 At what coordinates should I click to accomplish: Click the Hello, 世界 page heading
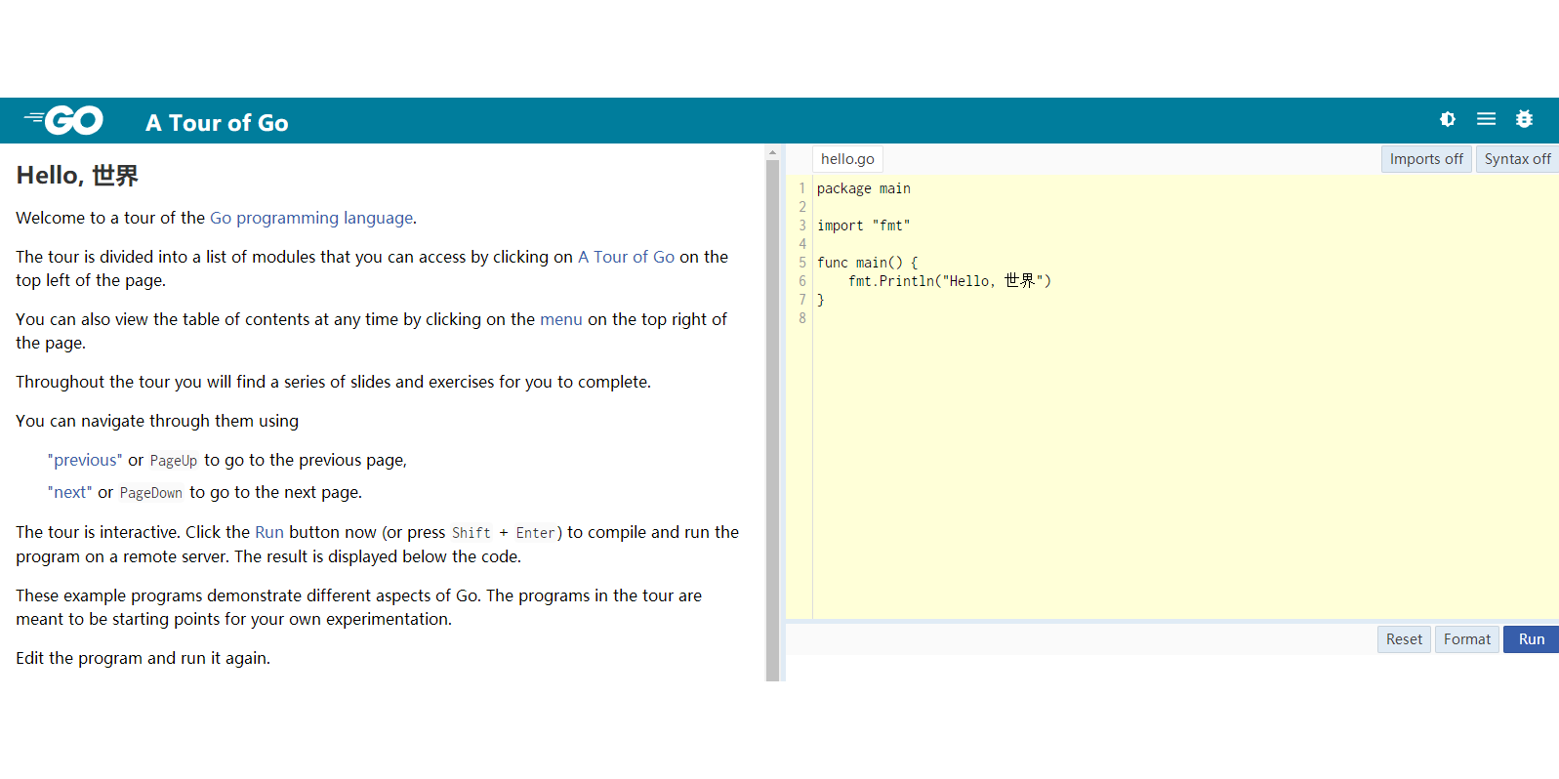(77, 176)
